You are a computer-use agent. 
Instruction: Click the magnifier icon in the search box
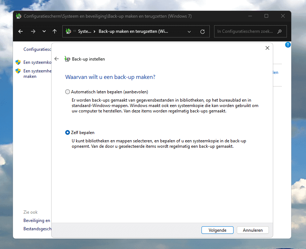click(280, 32)
